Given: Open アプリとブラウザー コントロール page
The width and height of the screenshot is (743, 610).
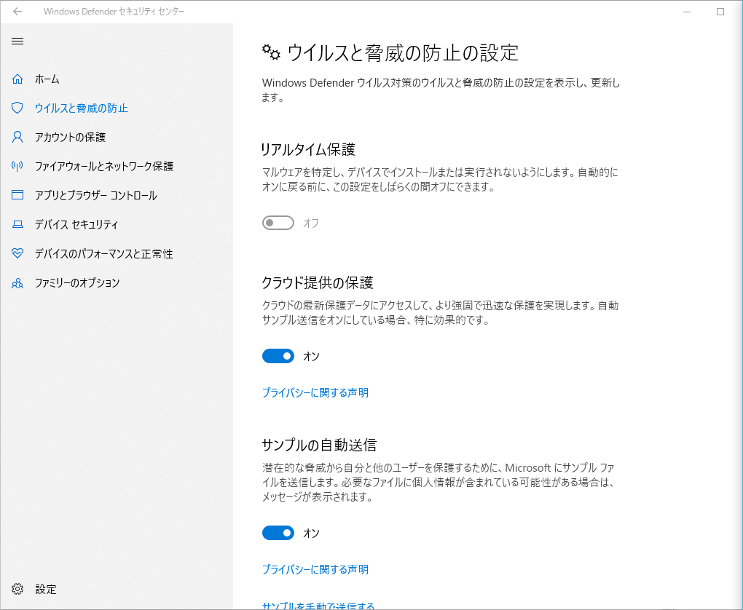Looking at the screenshot, I should pos(95,195).
